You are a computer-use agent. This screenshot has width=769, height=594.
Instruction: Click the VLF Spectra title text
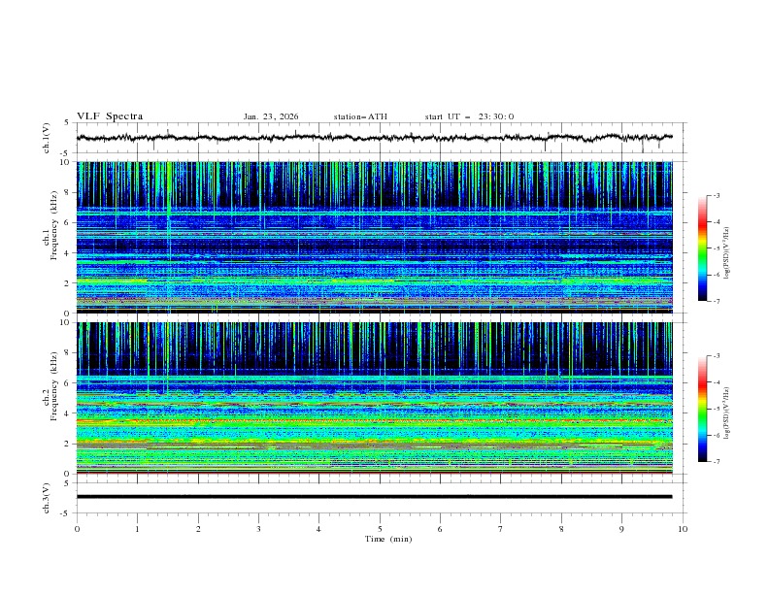[x=110, y=116]
